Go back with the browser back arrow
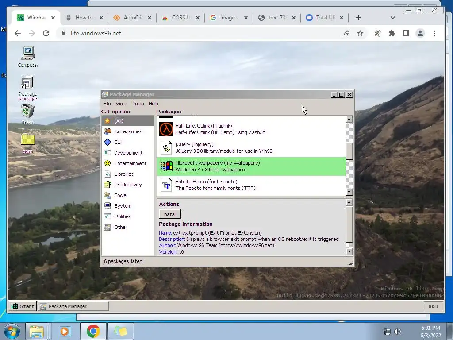453x340 pixels. pyautogui.click(x=18, y=33)
